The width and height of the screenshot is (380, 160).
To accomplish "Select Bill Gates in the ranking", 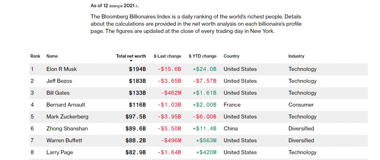I will (58, 93).
